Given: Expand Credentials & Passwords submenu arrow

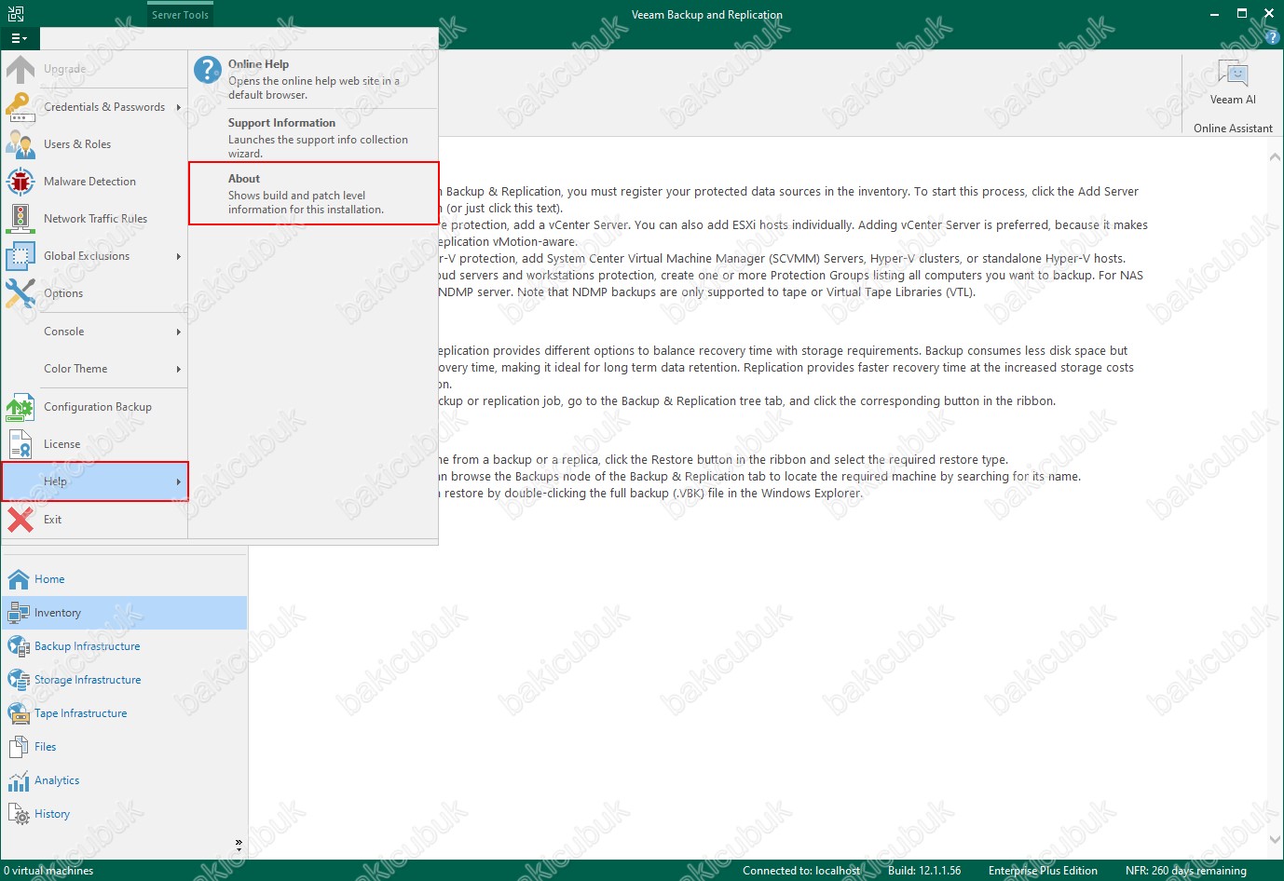Looking at the screenshot, I should pyautogui.click(x=178, y=107).
